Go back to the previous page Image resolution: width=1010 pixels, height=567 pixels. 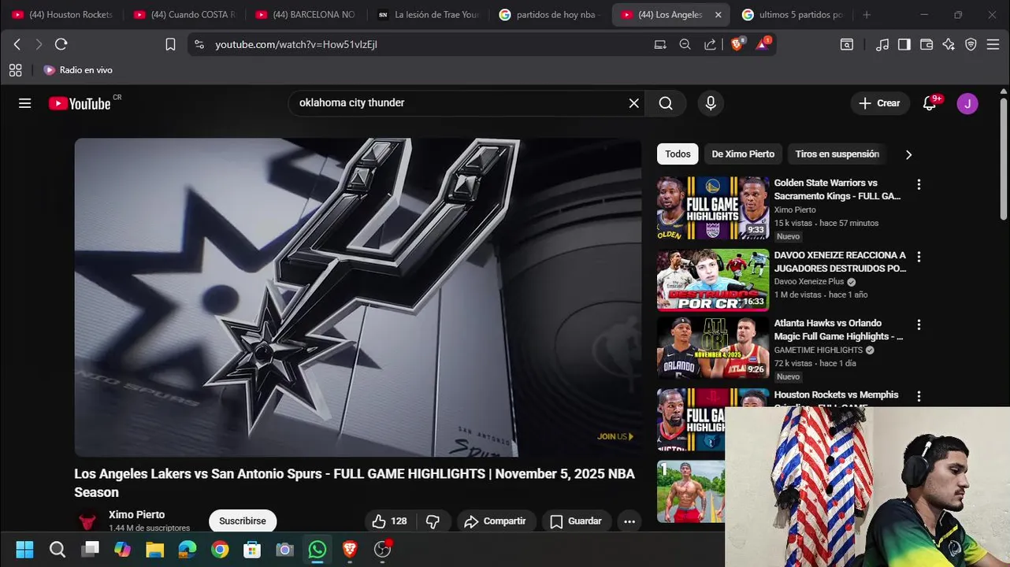[17, 45]
